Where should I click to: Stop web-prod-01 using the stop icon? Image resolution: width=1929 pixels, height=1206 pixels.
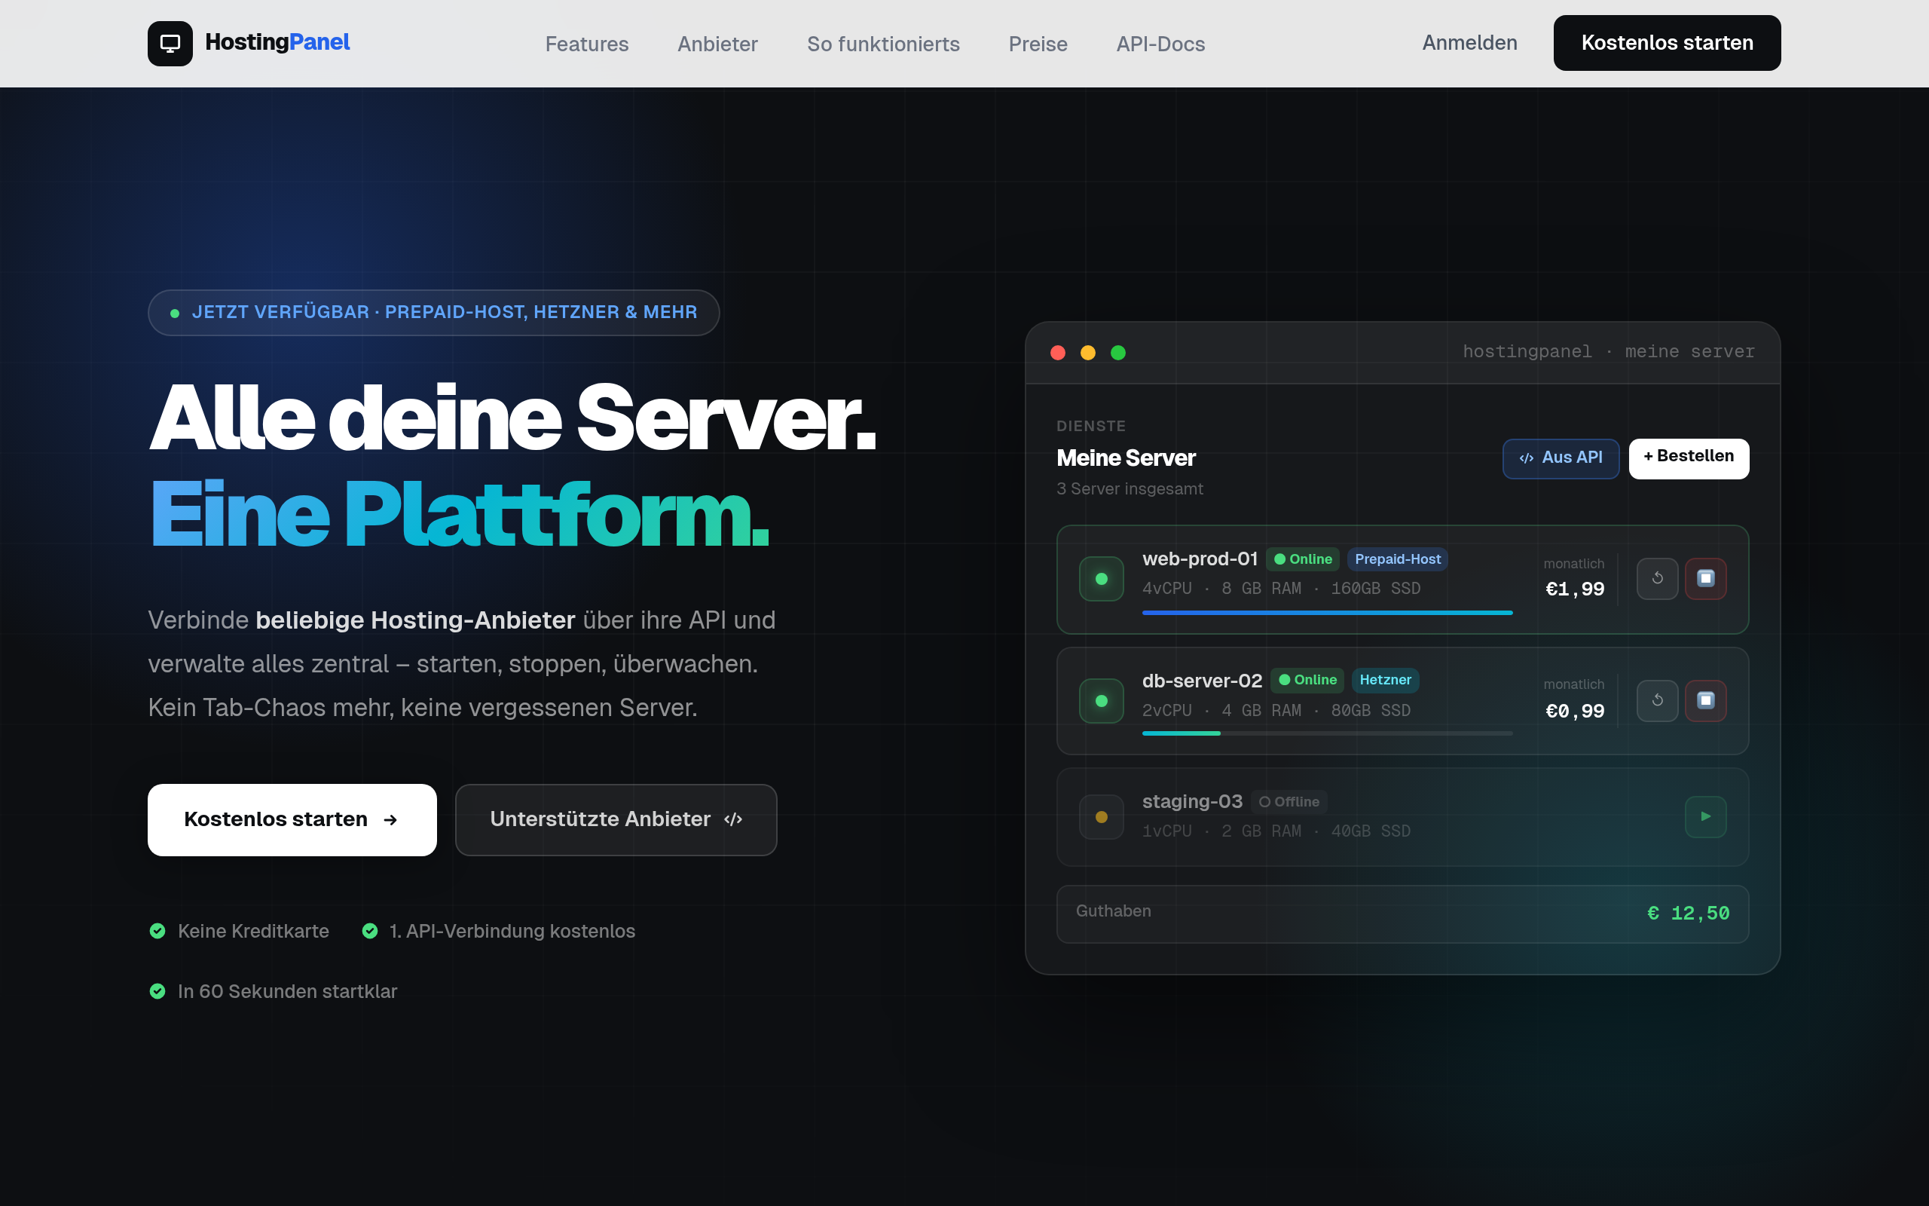click(x=1706, y=578)
